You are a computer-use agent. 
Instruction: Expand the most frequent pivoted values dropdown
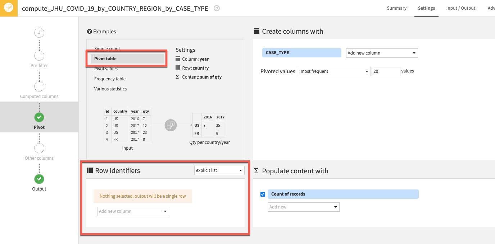334,71
